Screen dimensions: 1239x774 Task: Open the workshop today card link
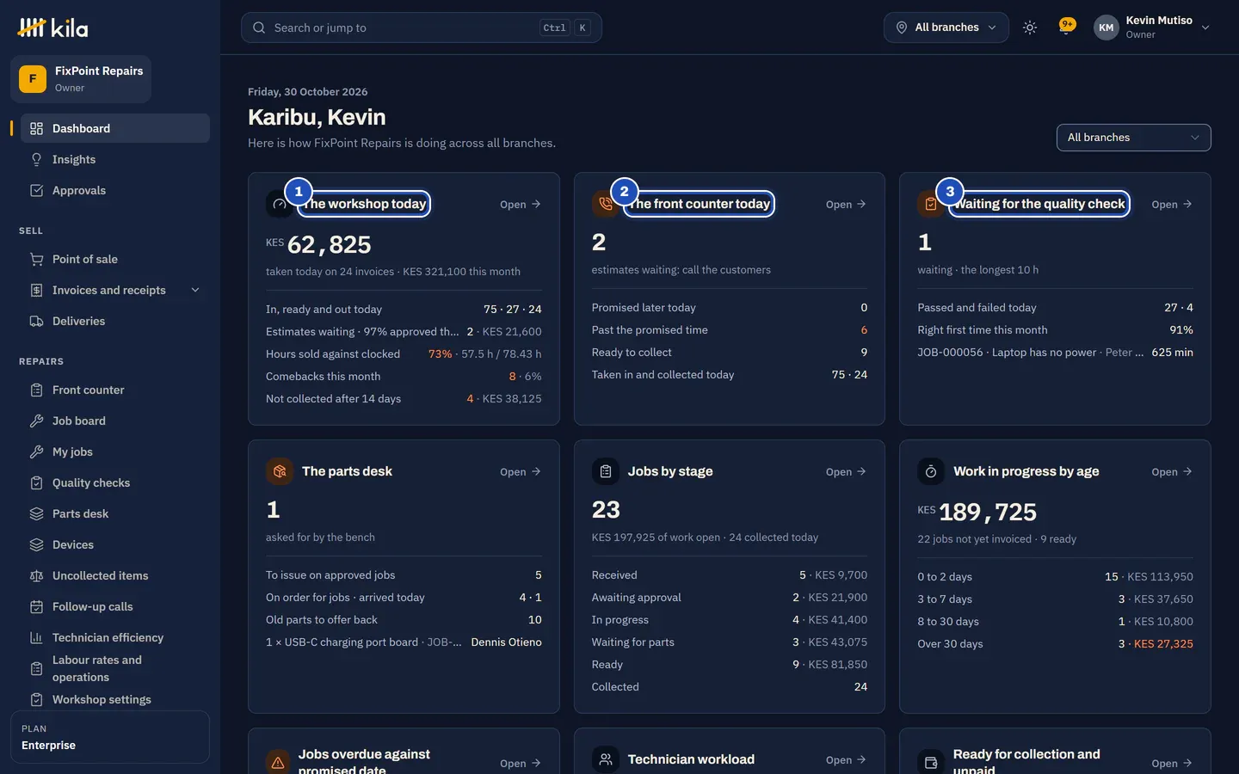[521, 204]
